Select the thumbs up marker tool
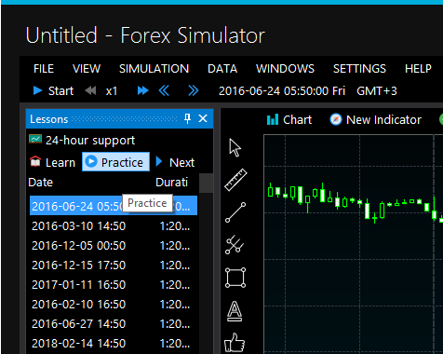Screen dimensions: 443x354 point(235,343)
